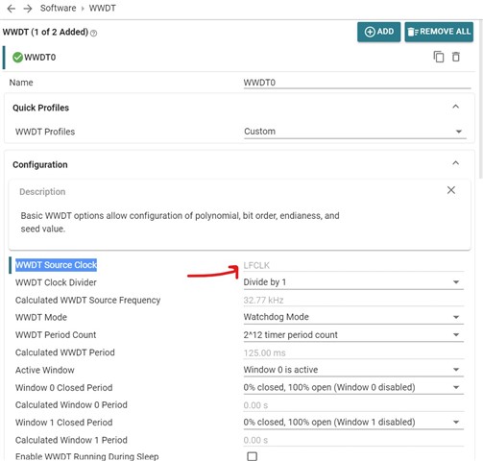Image resolution: width=483 pixels, height=461 pixels.
Task: Click the WWDT Period Count label
Action: (x=56, y=335)
